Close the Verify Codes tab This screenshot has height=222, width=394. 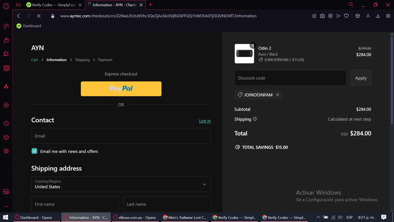coord(80,5)
